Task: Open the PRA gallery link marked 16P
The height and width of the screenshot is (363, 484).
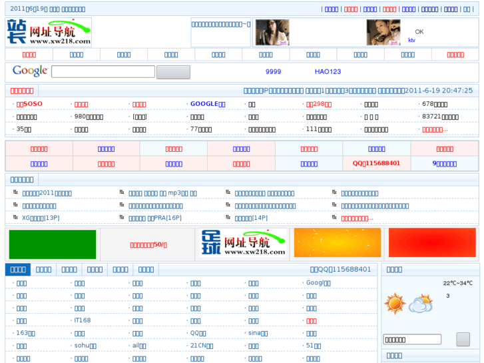Action: coord(155,218)
